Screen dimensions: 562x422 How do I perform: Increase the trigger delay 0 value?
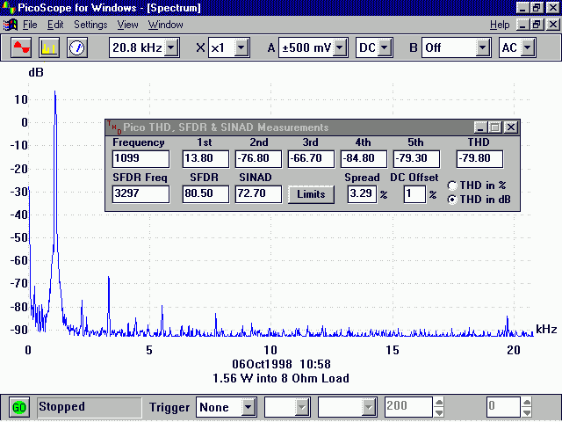point(527,403)
